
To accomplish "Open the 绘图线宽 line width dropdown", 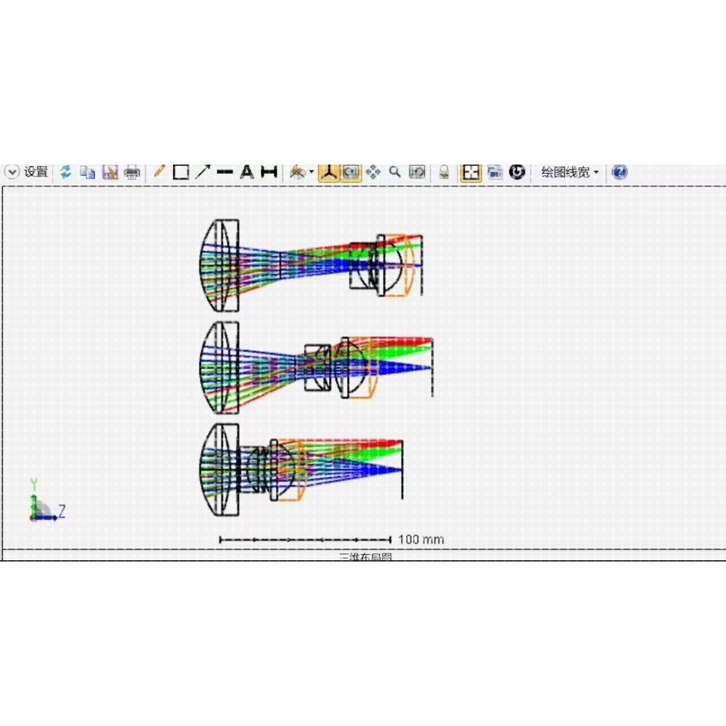I will 569,172.
